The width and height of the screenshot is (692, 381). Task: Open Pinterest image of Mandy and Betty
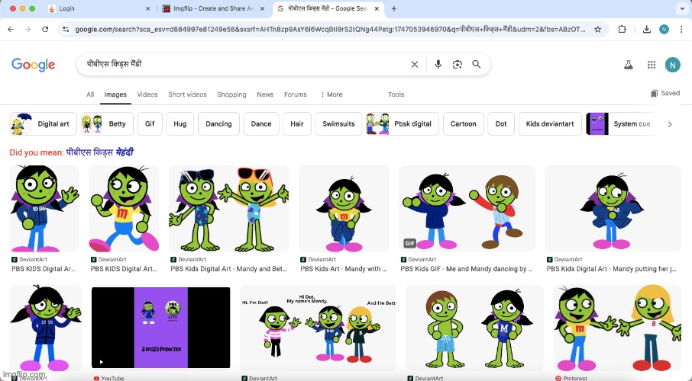(x=617, y=327)
